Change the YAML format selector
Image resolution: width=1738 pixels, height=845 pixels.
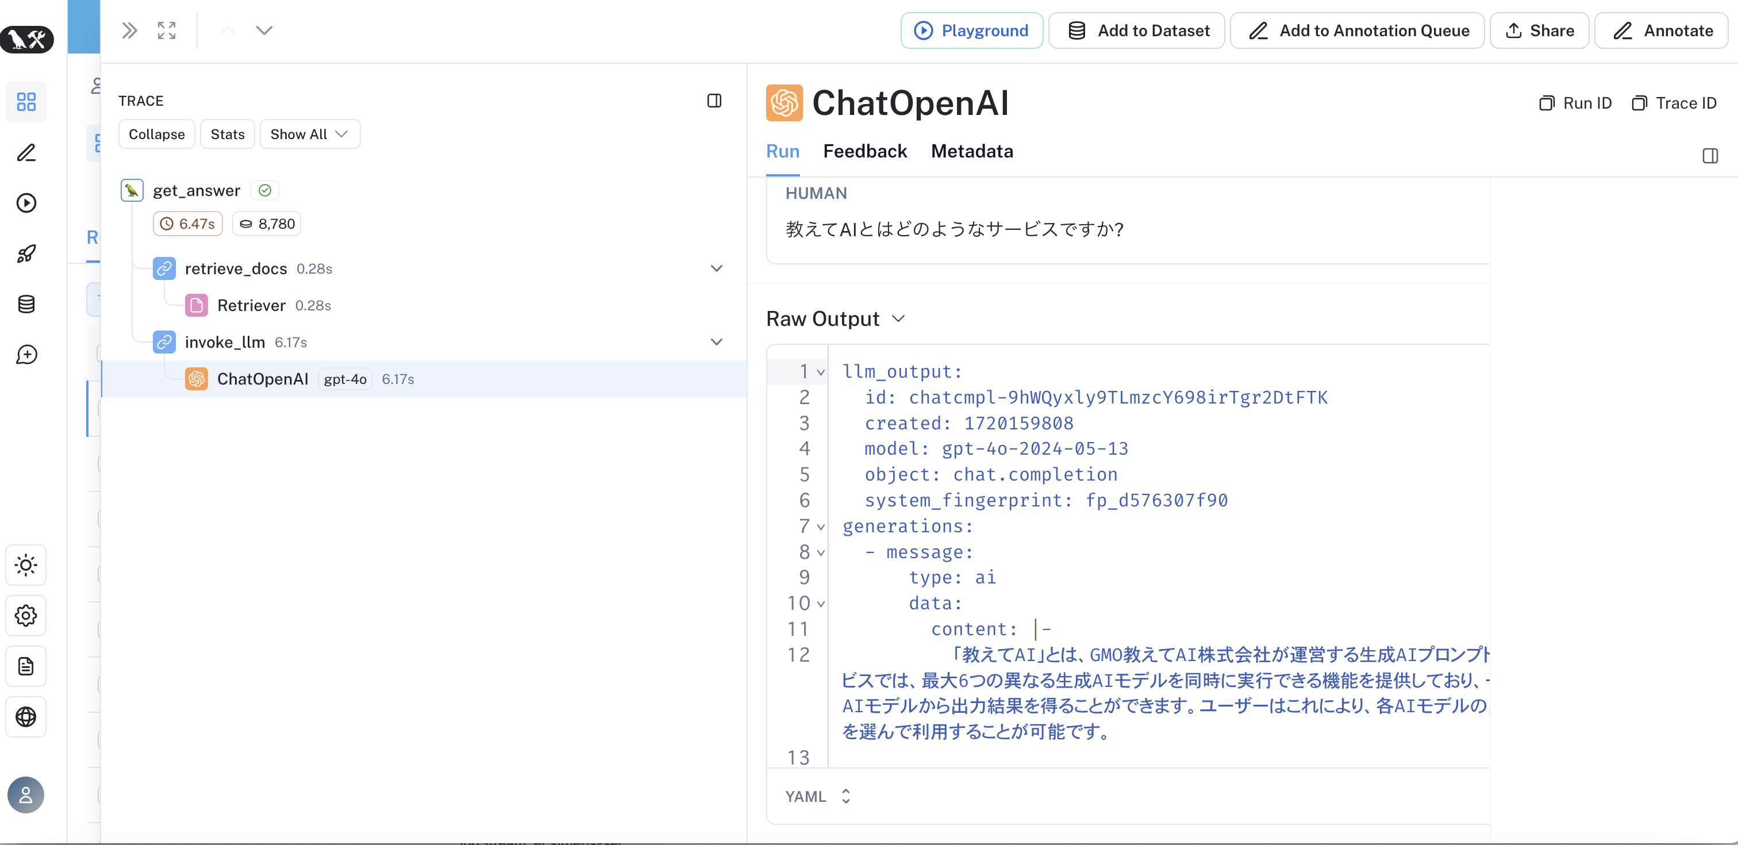(818, 796)
